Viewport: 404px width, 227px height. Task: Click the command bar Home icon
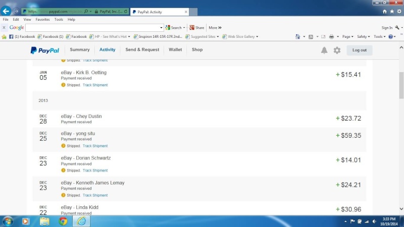tap(297, 36)
